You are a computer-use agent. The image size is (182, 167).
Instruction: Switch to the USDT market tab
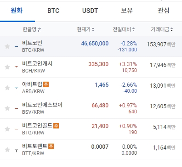pyautogui.click(x=90, y=11)
